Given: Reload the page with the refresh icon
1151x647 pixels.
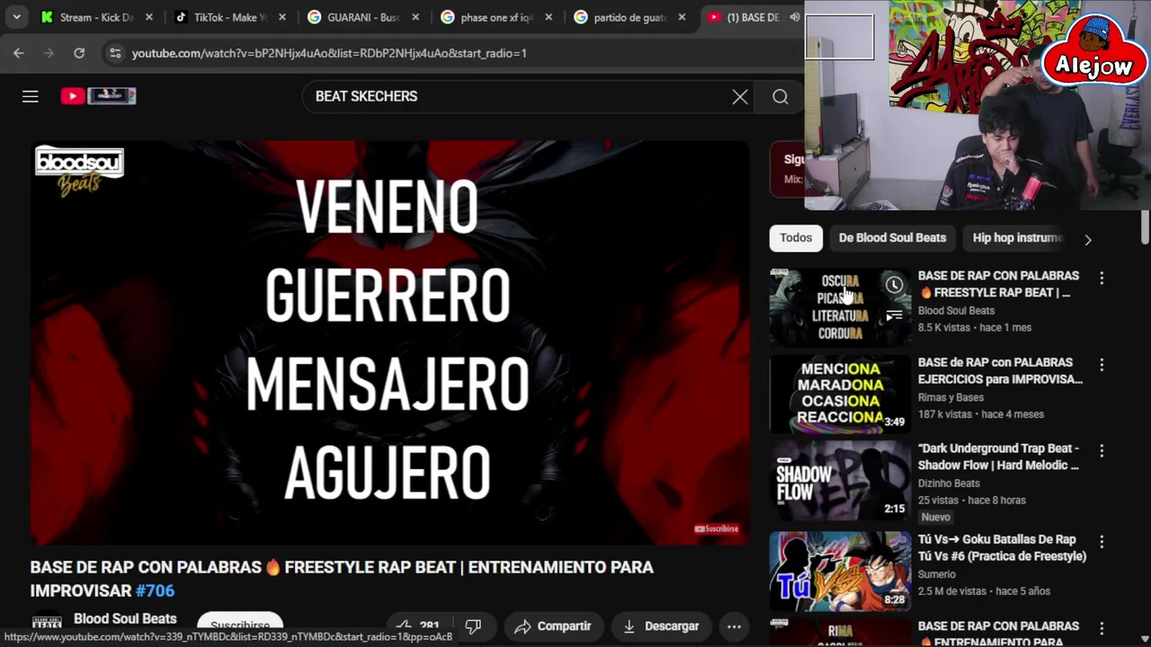Looking at the screenshot, I should [x=79, y=53].
